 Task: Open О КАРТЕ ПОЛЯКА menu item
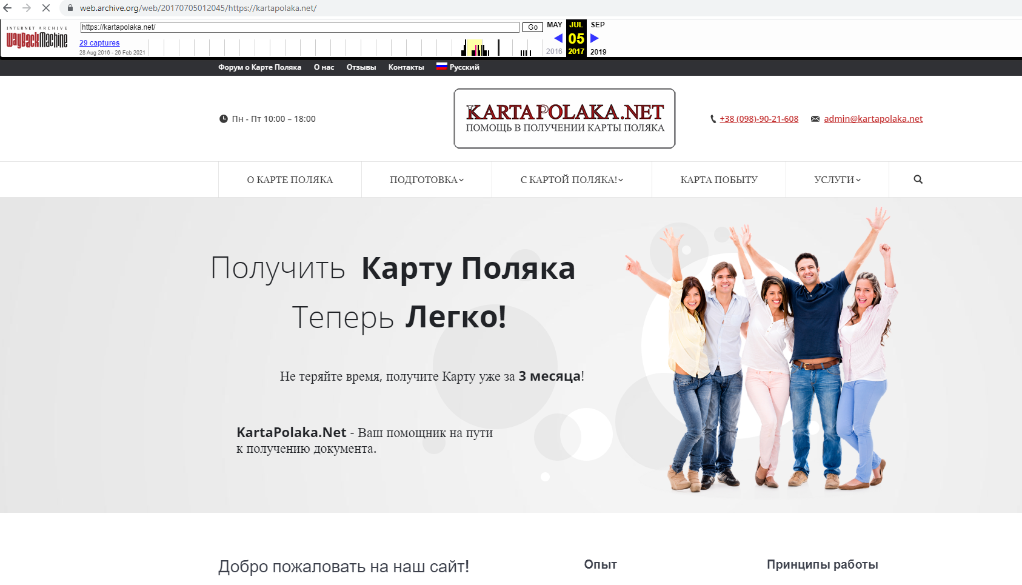290,179
